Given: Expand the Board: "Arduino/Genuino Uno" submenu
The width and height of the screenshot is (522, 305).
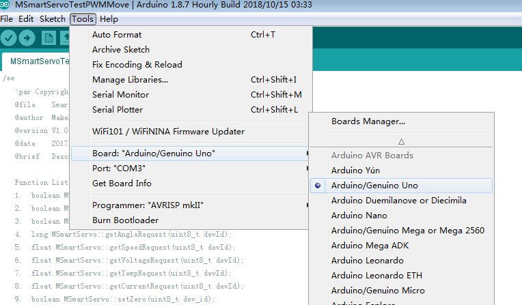Looking at the screenshot, I should (190, 154).
